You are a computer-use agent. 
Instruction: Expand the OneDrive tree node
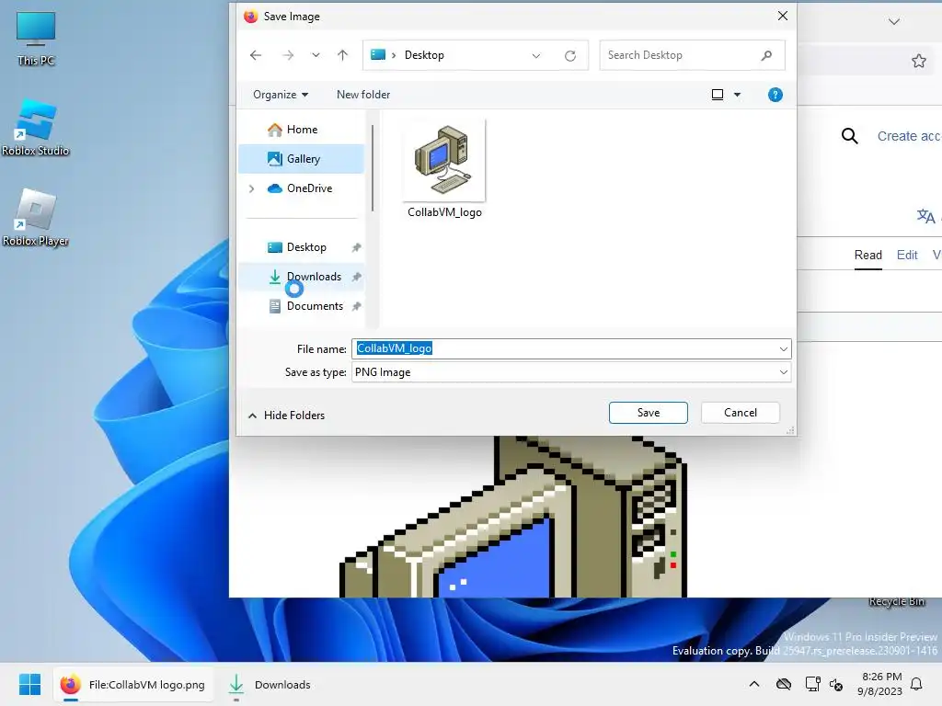tap(251, 188)
